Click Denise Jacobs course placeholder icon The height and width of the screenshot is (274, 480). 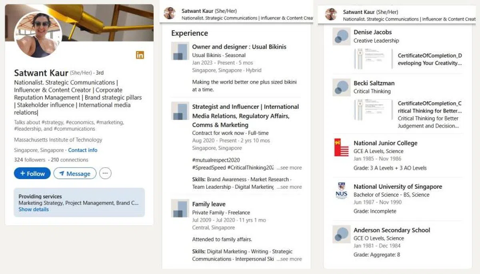(x=341, y=36)
